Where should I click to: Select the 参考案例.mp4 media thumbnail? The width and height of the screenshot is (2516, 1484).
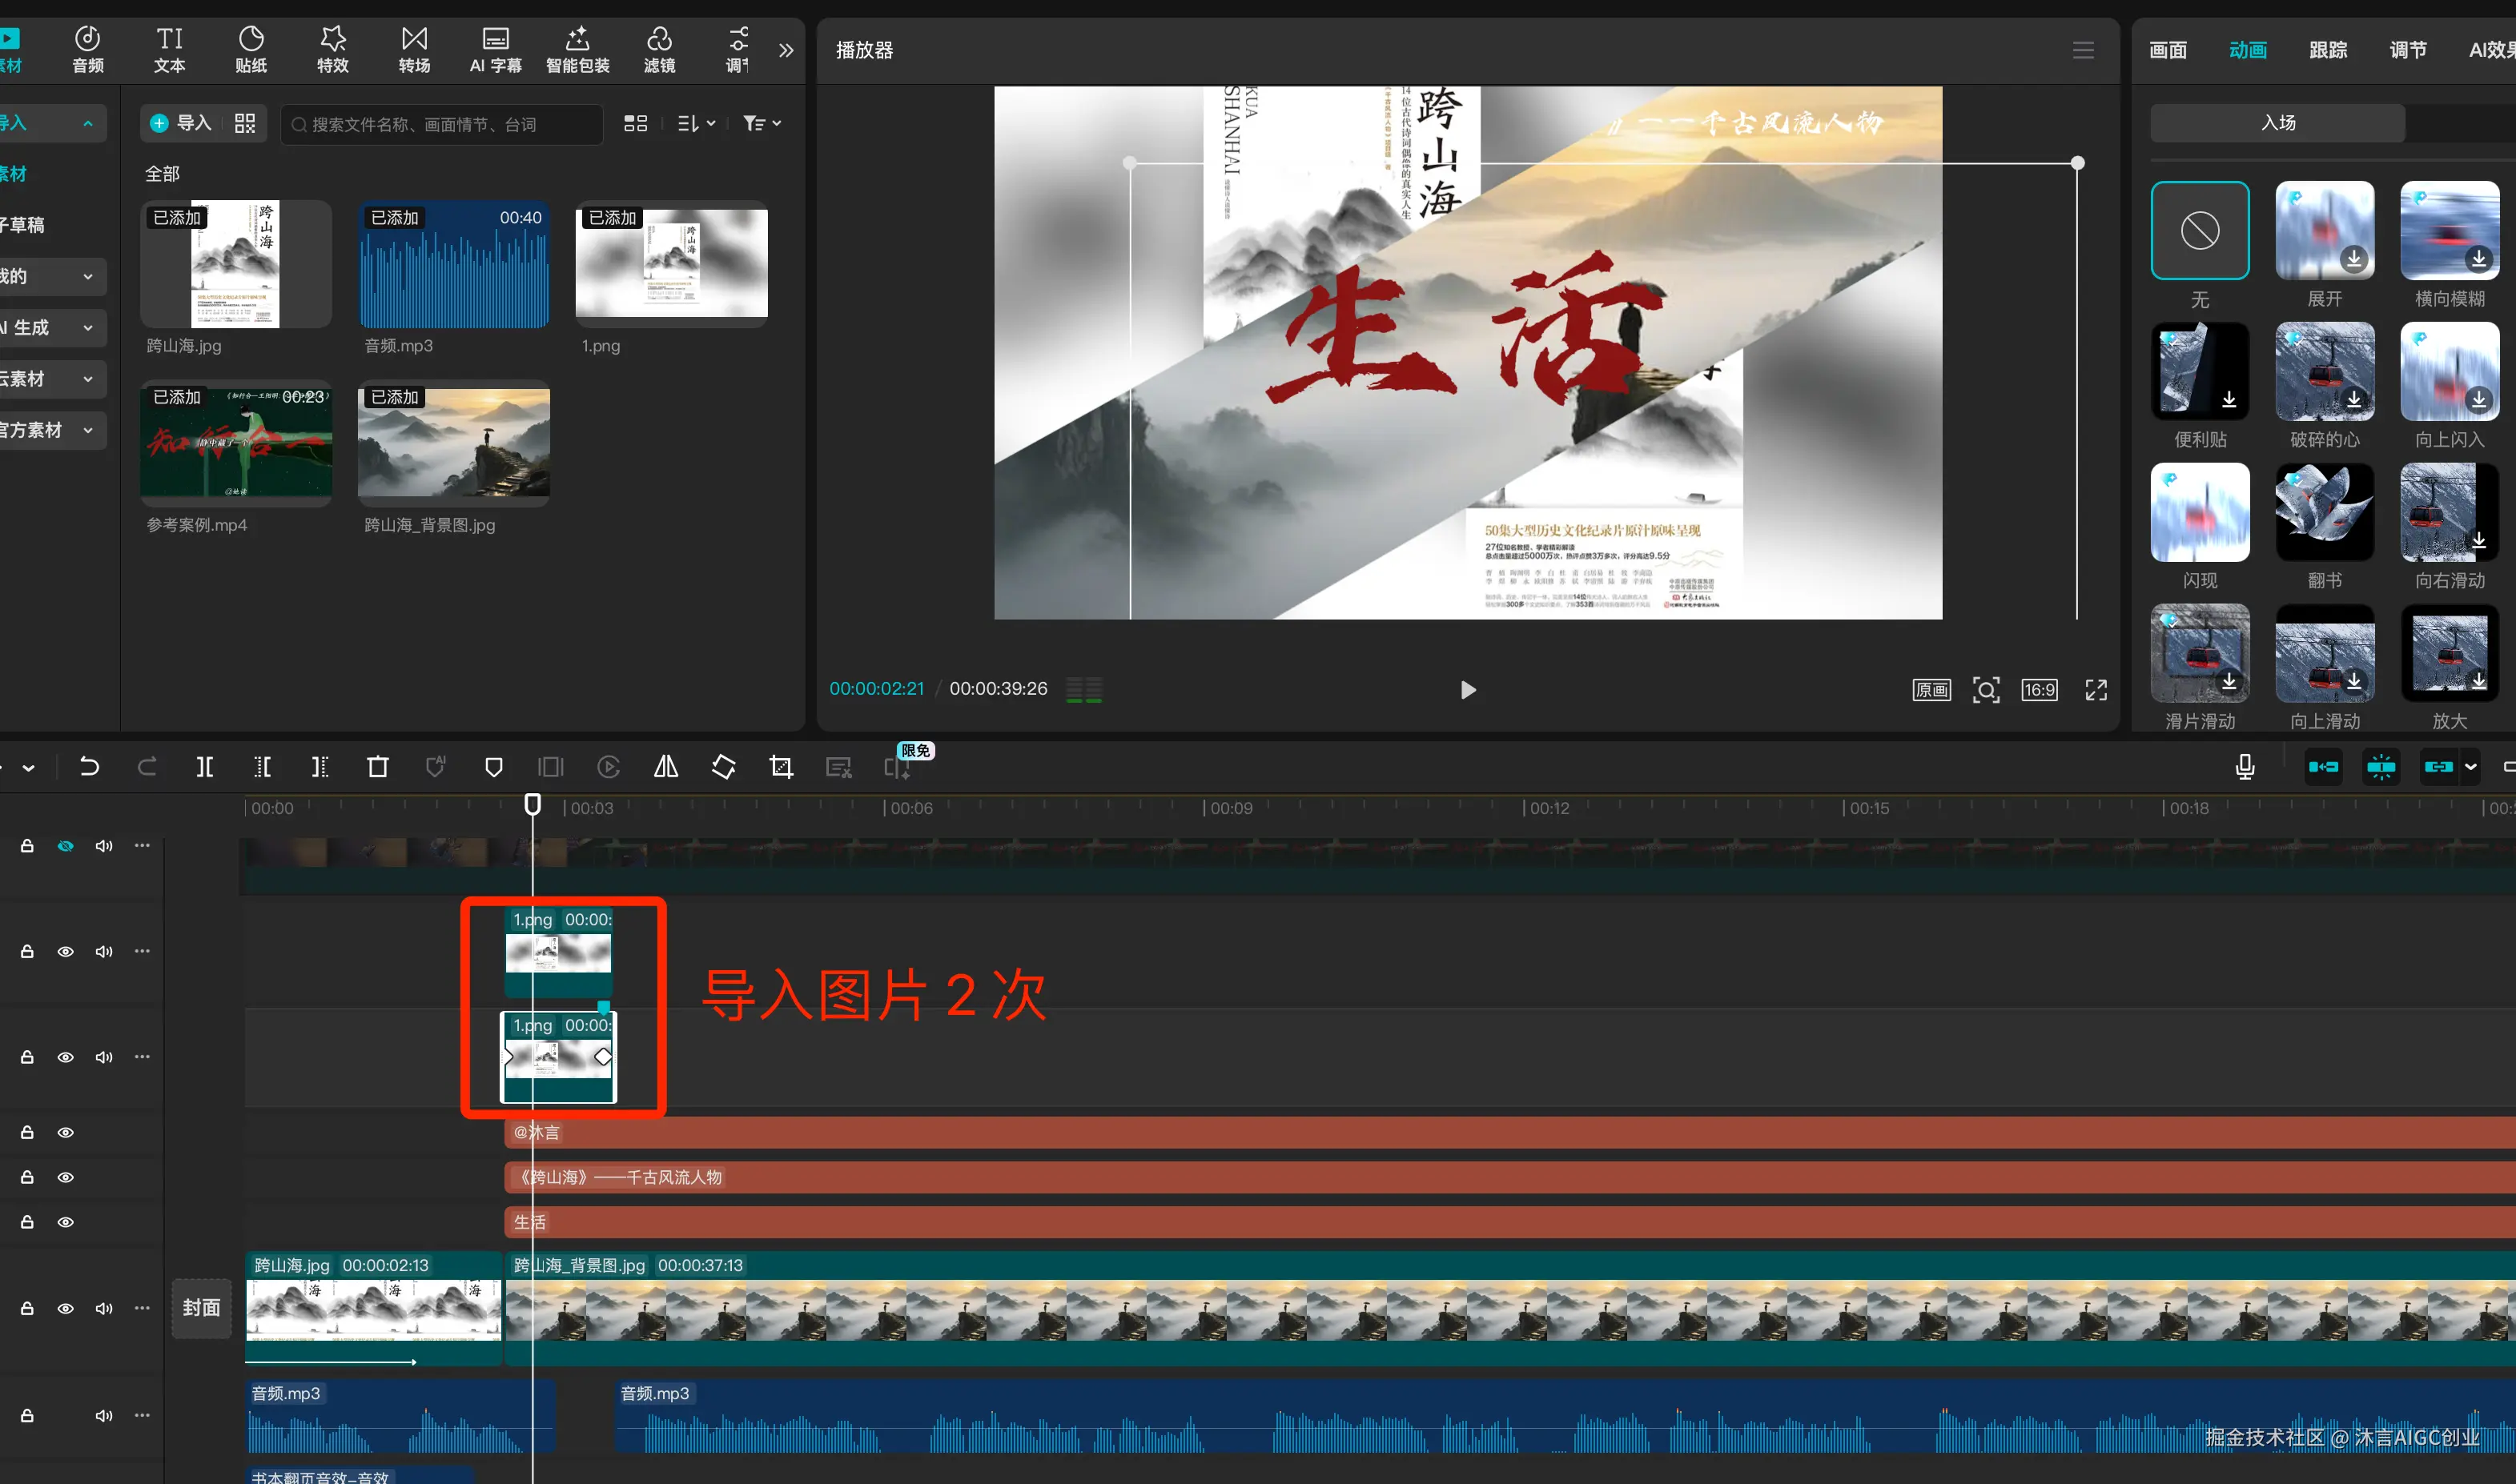(236, 443)
